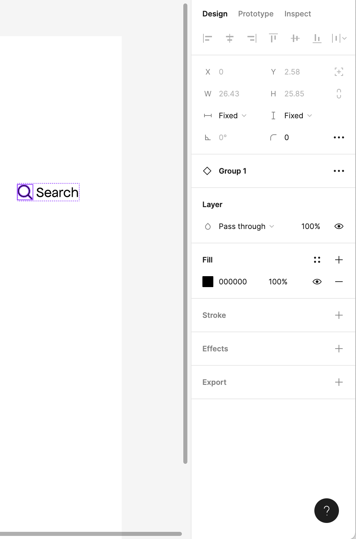Hide the 000000 fill with eye icon
Image resolution: width=356 pixels, height=539 pixels.
click(x=317, y=282)
